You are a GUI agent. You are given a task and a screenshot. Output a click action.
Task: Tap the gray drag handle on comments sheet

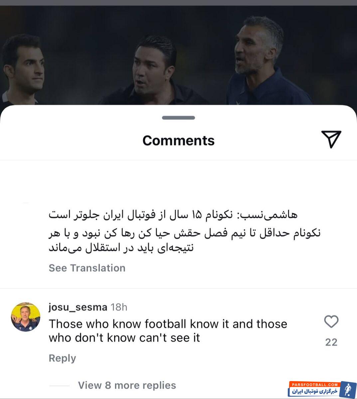(x=178, y=118)
